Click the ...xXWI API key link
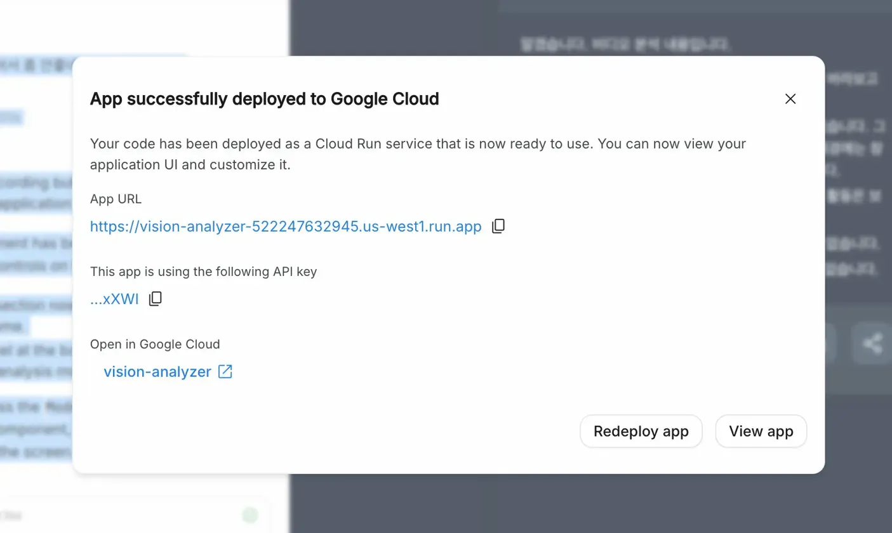 pyautogui.click(x=114, y=299)
